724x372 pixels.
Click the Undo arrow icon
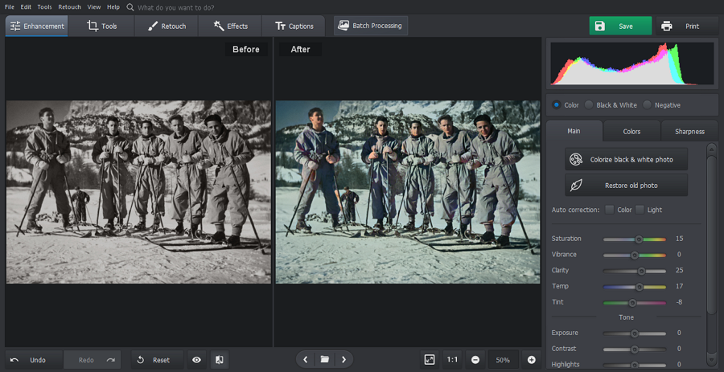(14, 360)
